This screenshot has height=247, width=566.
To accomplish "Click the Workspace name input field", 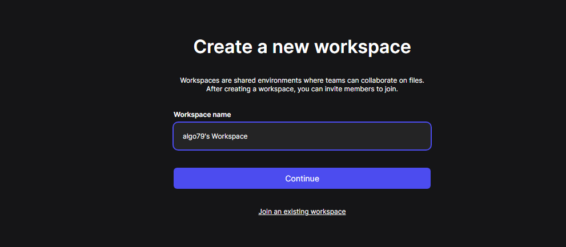I will pyautogui.click(x=302, y=136).
